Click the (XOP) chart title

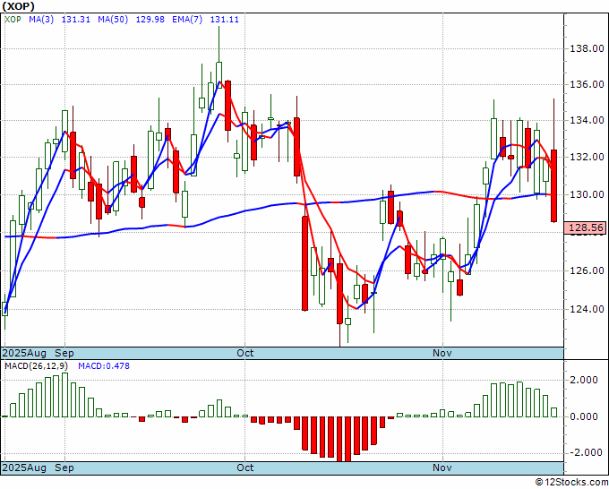coord(18,6)
